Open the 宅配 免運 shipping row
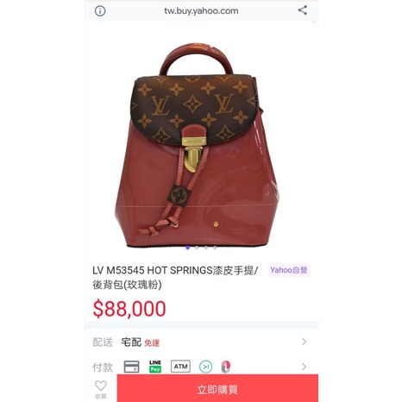The height and width of the screenshot is (402, 402). [201, 342]
